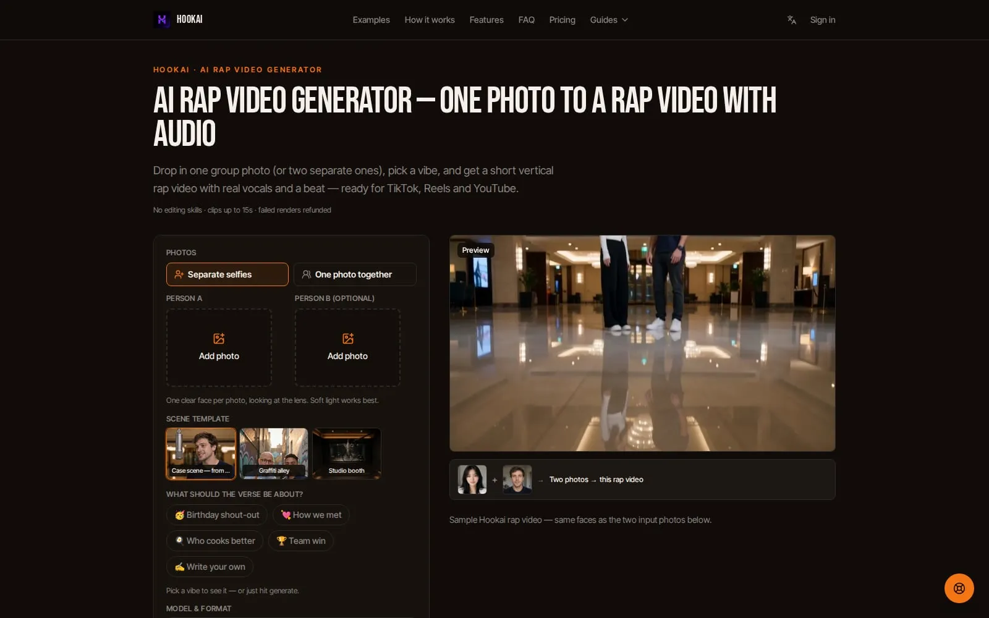Screen dimensions: 989x618
Task: Expand the Guides dropdown menu
Action: click(609, 20)
